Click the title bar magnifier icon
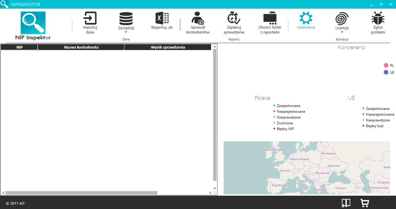Viewport: 396px width, 209px height. tap(4, 4)
